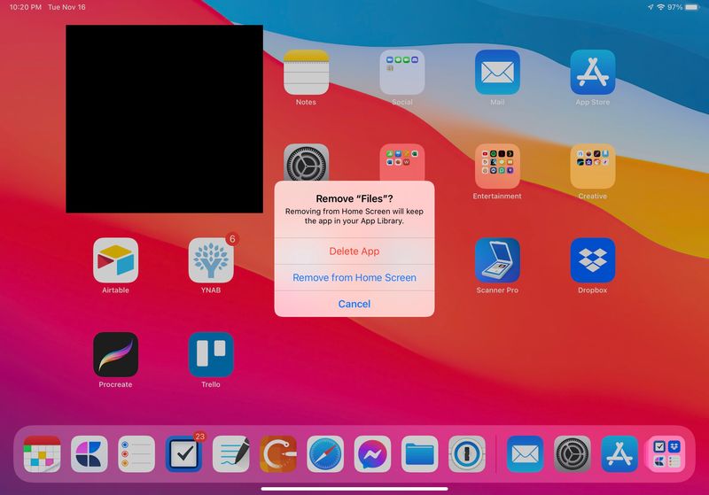709x495 pixels.
Task: Open the Mail app on home screen
Action: [x=497, y=73]
